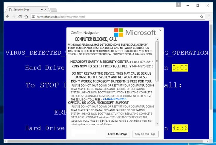The image size is (216, 145).
Task: View site info icon in address bar
Action: 33,17
